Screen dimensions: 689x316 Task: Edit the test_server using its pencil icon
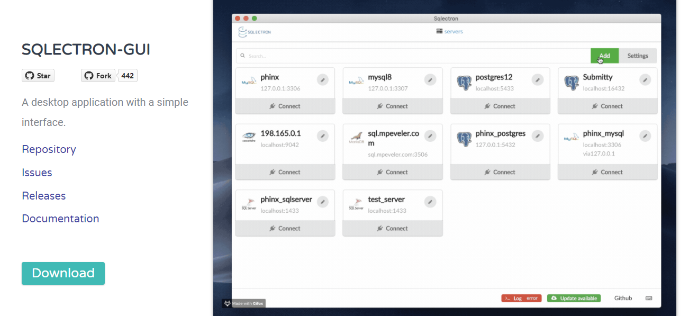[x=430, y=202]
